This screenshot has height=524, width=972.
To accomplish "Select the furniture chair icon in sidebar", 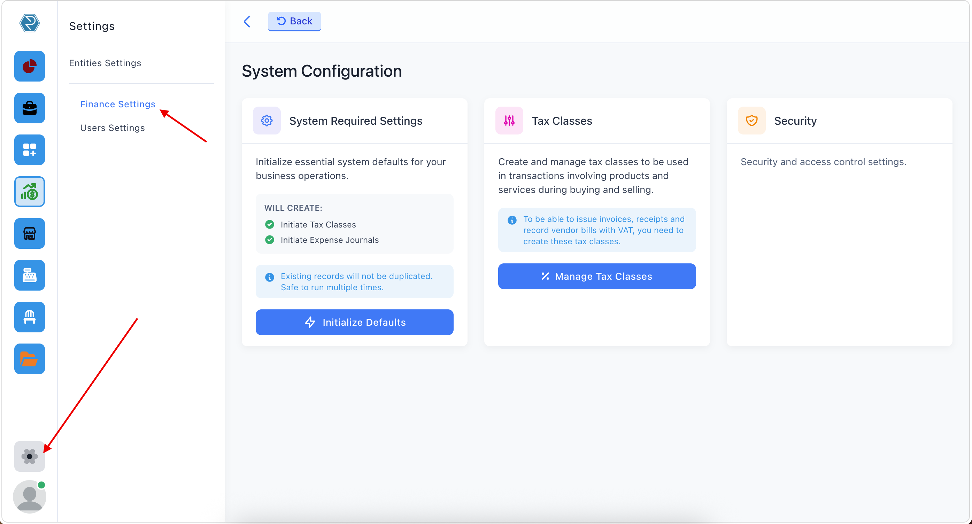I will coord(29,317).
